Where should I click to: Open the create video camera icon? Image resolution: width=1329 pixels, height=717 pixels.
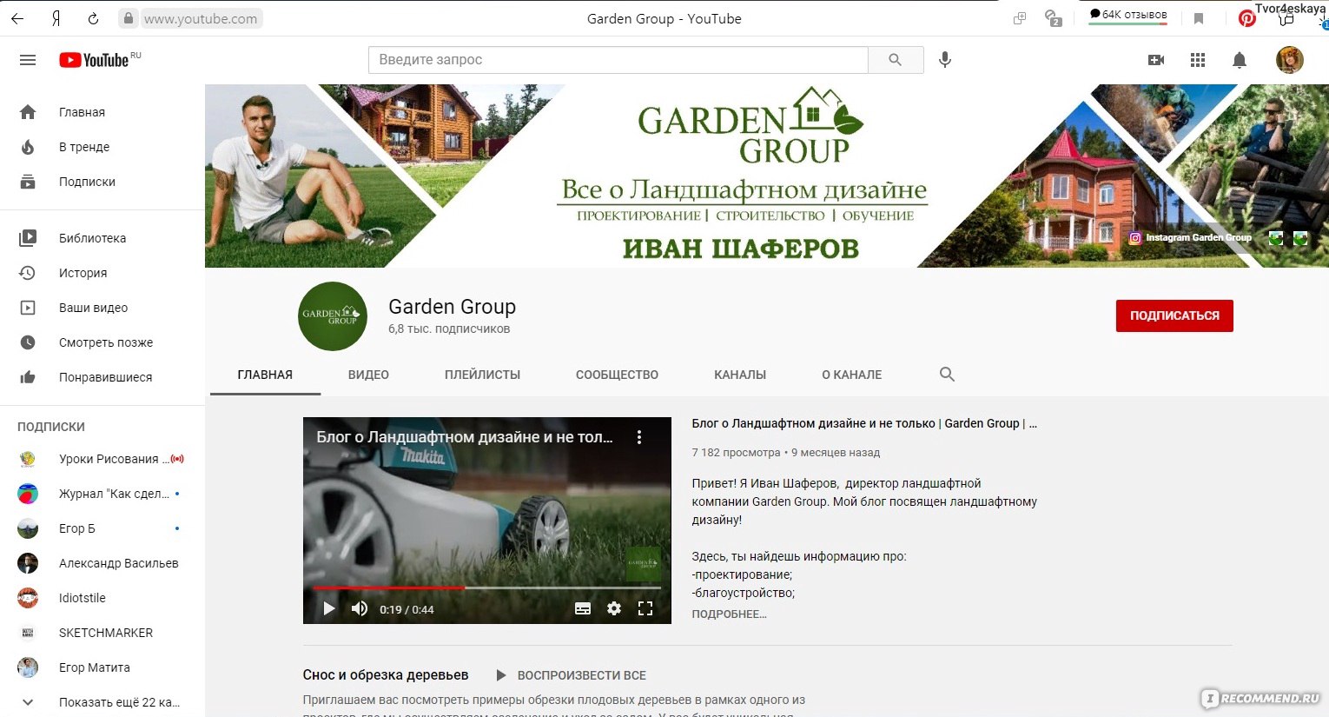[x=1156, y=60]
